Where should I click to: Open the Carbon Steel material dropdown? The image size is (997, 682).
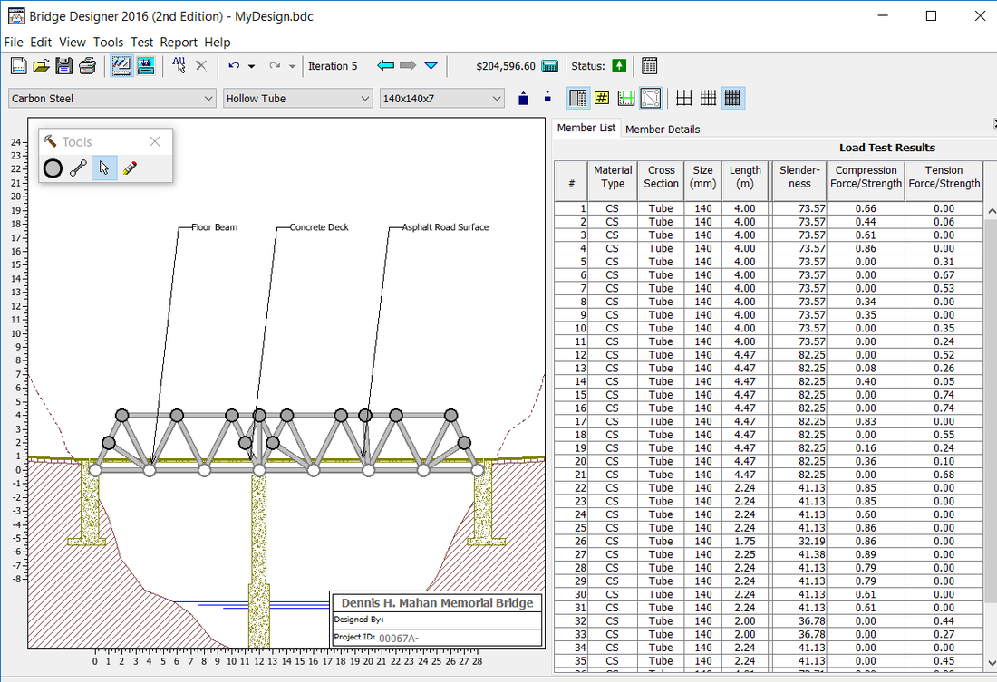click(111, 99)
